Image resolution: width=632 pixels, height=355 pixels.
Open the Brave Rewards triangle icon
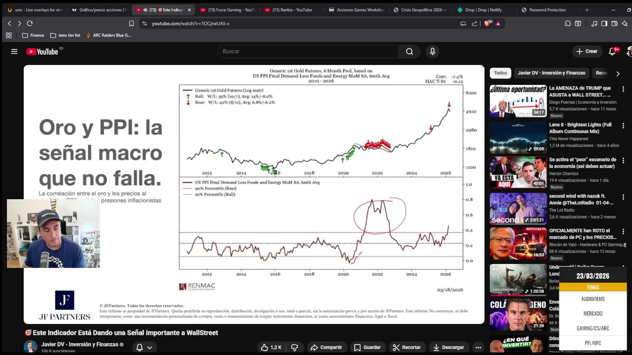pos(498,23)
